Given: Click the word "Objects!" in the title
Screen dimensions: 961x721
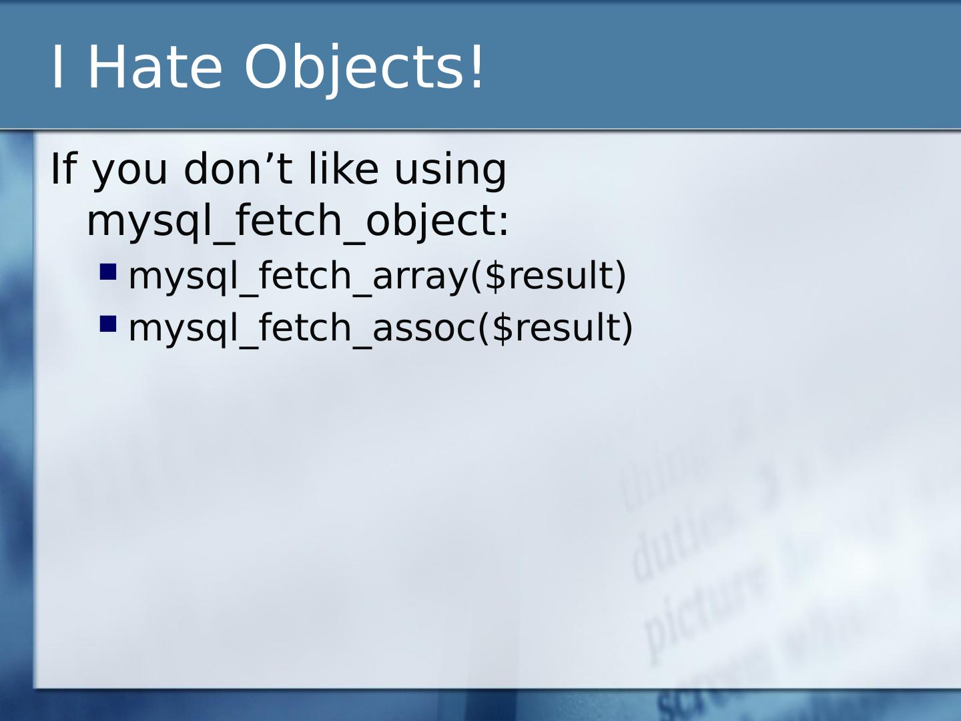Looking at the screenshot, I should tap(364, 67).
